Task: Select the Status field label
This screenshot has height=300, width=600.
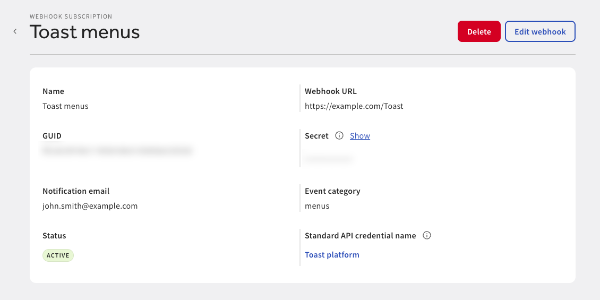Action: click(54, 236)
